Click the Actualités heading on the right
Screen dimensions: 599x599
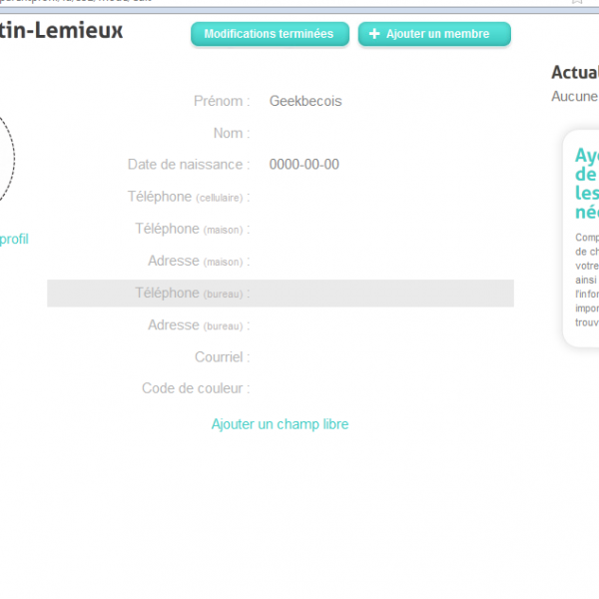click(575, 73)
